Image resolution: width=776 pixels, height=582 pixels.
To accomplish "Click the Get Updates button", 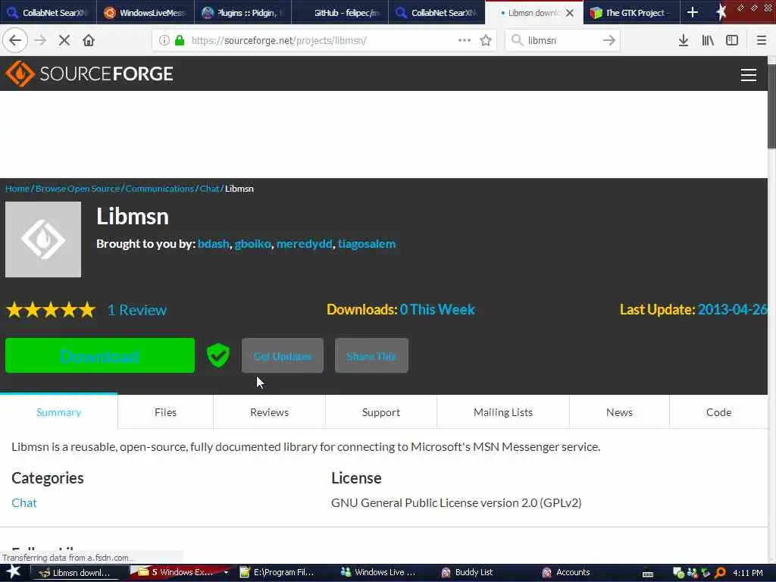I will point(283,355).
